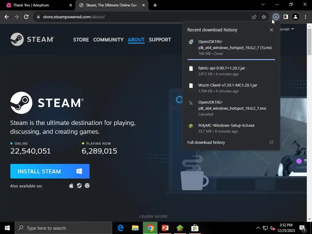Image resolution: width=312 pixels, height=234 pixels.
Task: Close the Steam tab
Action: [144, 5]
